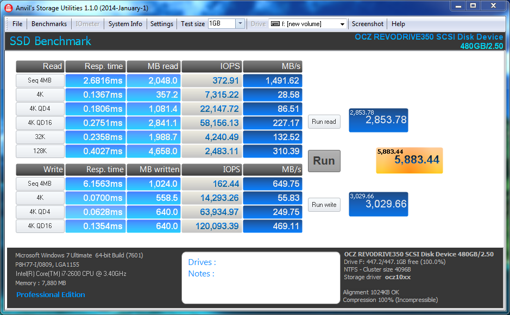Click the 128K read test button
This screenshot has height=315, width=510.
40,151
